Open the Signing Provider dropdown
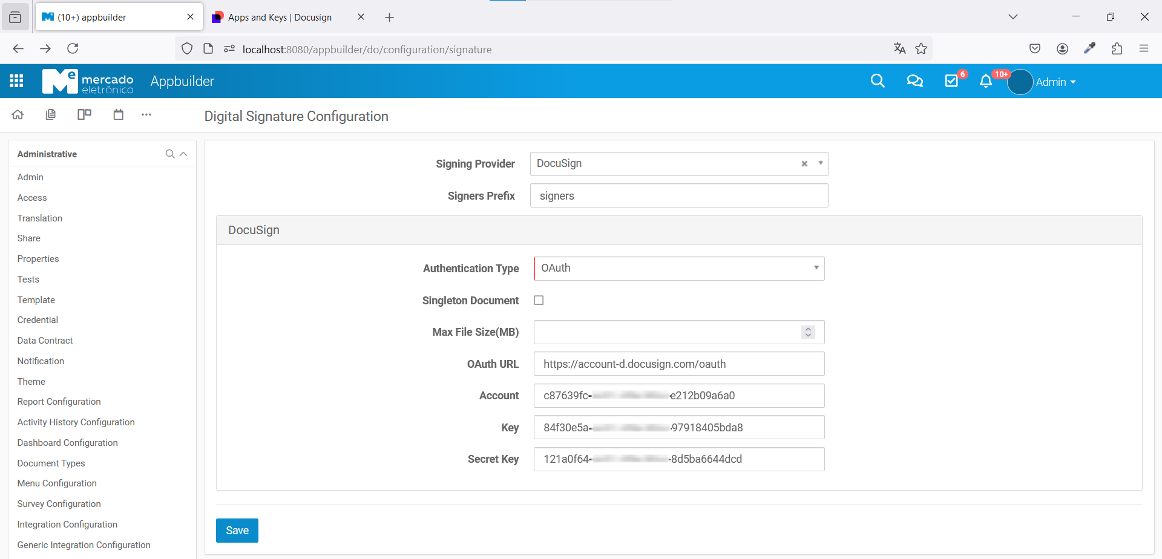Screen dimensions: 1162x559 pyautogui.click(x=820, y=163)
